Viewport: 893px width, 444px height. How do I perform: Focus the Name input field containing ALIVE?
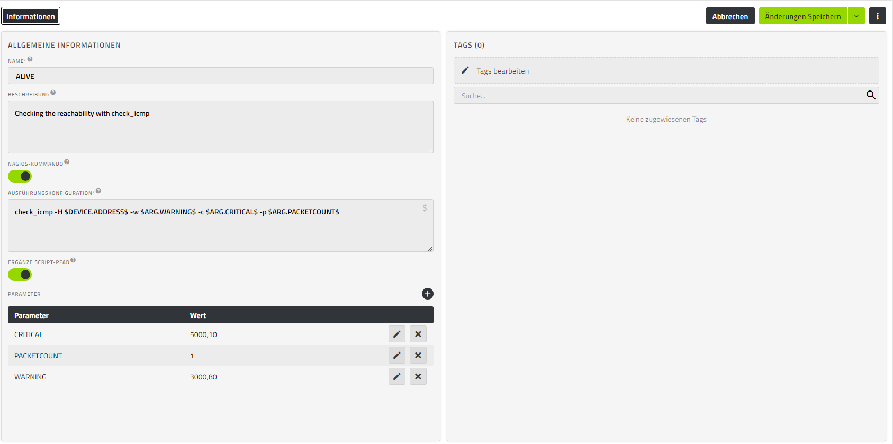click(221, 76)
